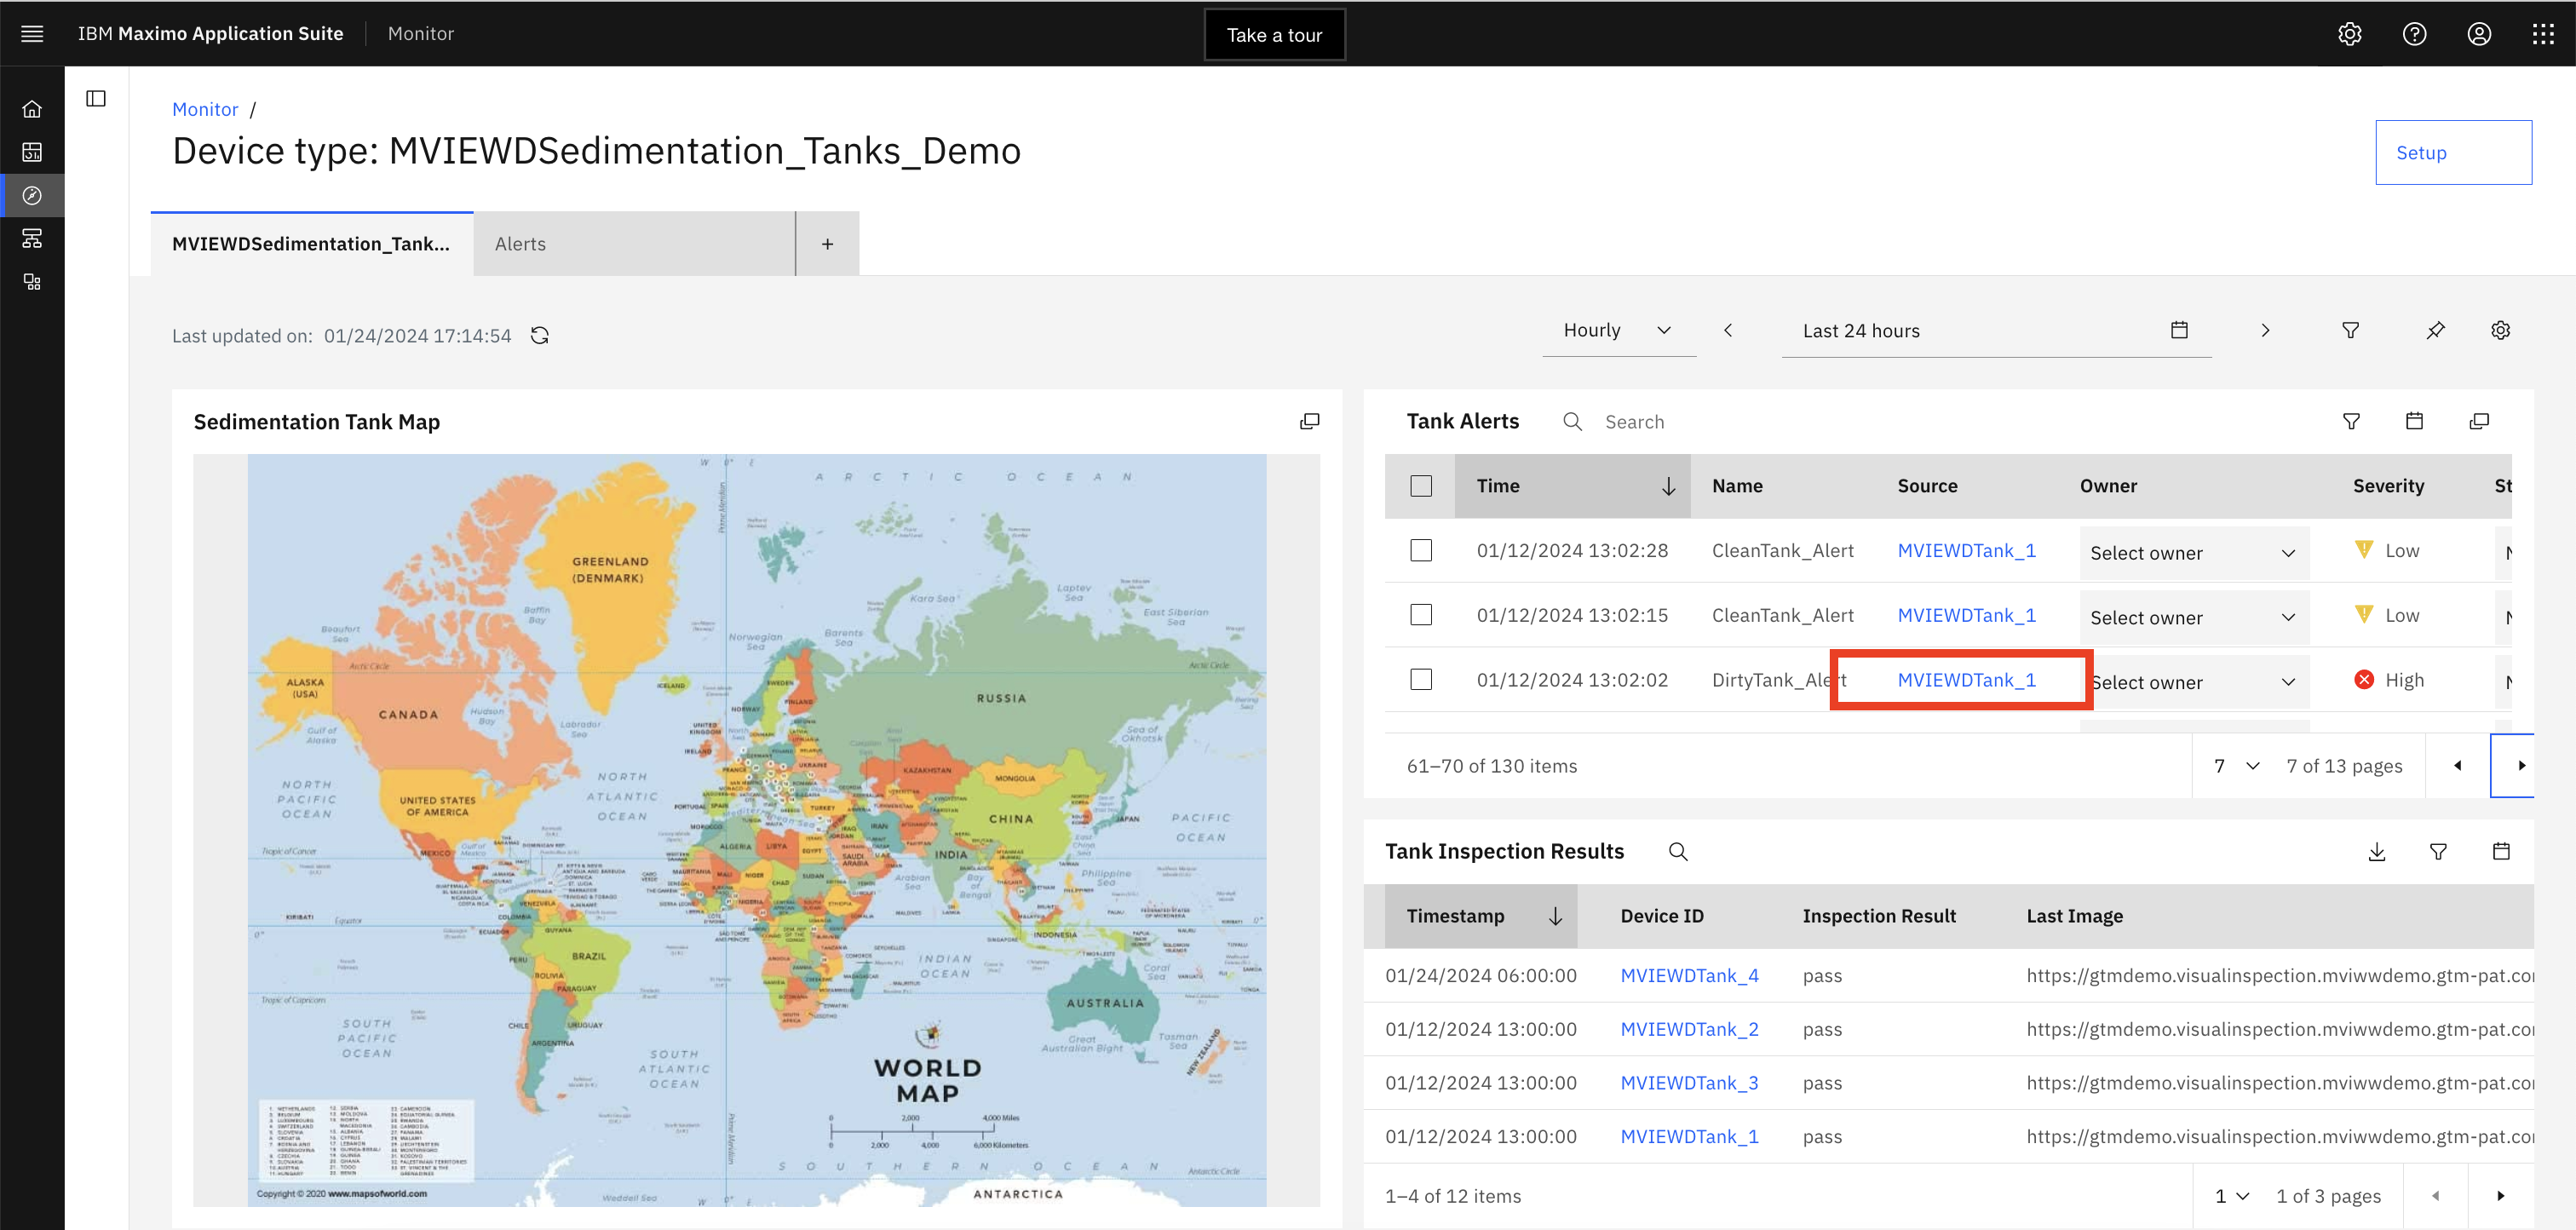Open MVIEWDTank_2 device link
The image size is (2576, 1230).
(x=1689, y=1029)
